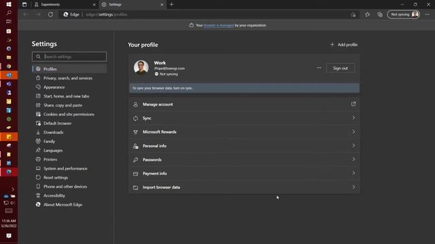Open the Work profile more options menu
Image resolution: width=435 pixels, height=244 pixels.
click(x=319, y=68)
